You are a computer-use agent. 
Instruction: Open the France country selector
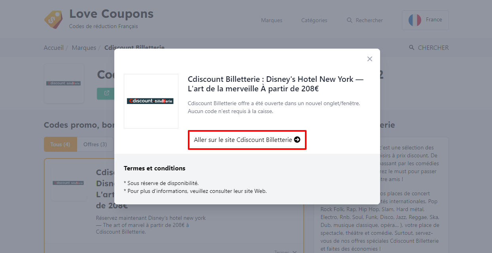pos(425,20)
